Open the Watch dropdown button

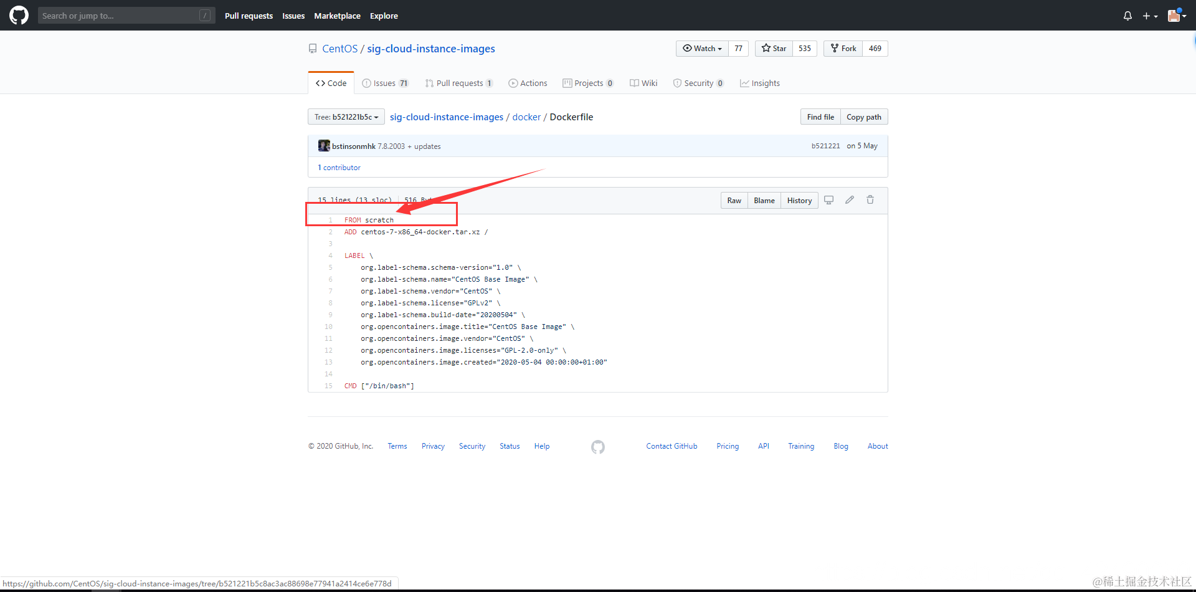point(702,49)
